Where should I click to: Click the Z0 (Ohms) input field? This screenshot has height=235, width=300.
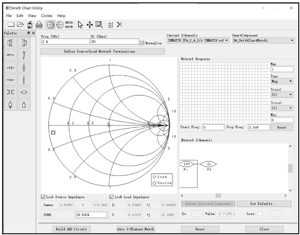(115, 42)
